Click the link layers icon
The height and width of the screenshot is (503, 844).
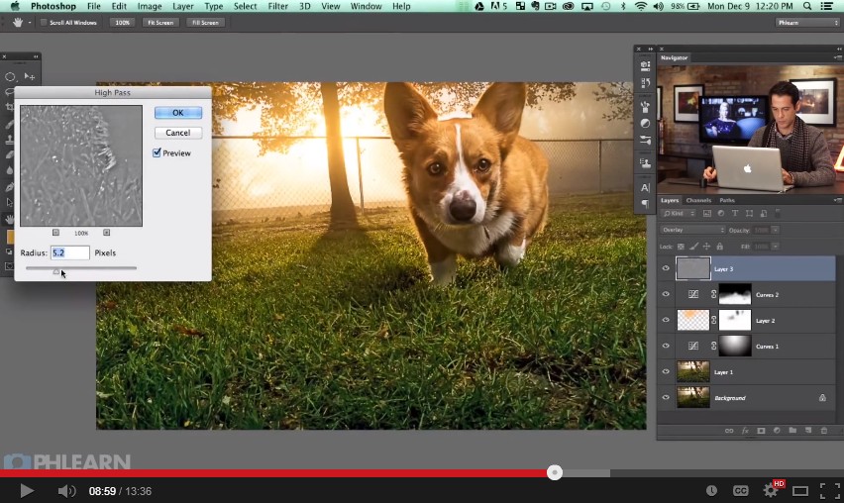click(x=729, y=431)
